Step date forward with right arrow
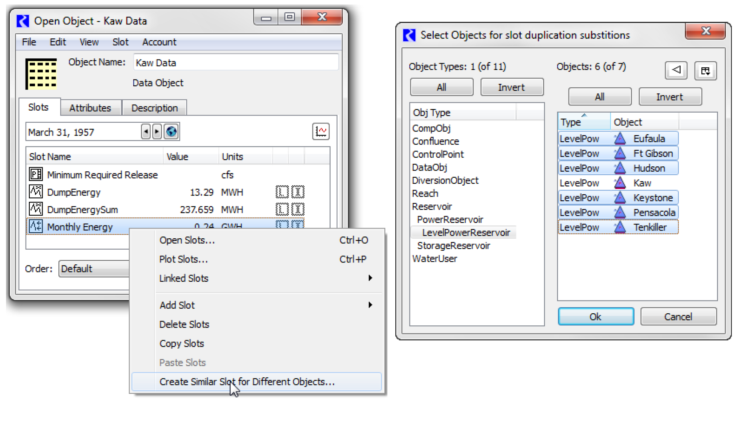 click(157, 132)
